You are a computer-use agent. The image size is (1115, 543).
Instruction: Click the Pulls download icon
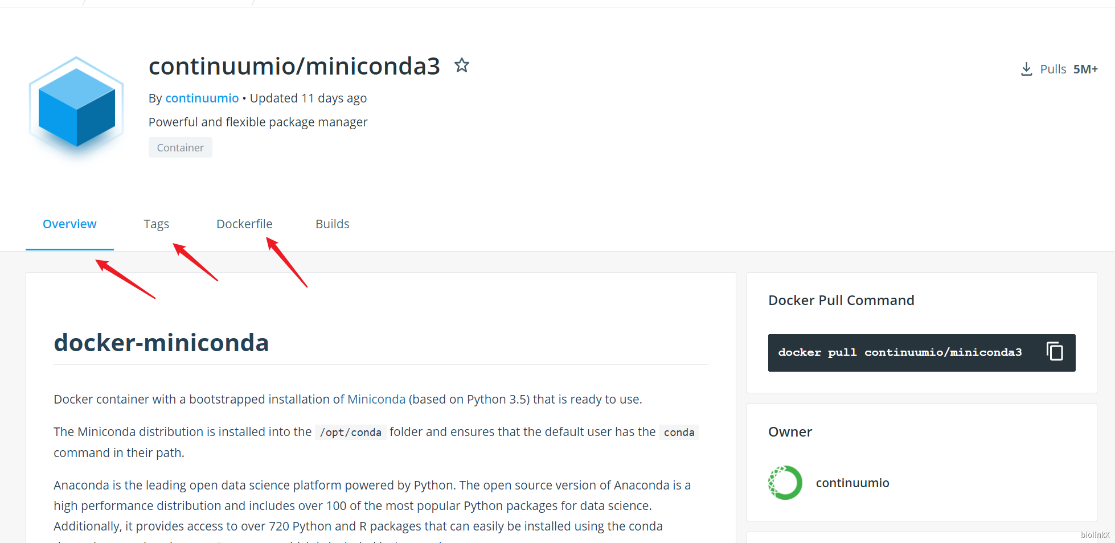click(1026, 69)
